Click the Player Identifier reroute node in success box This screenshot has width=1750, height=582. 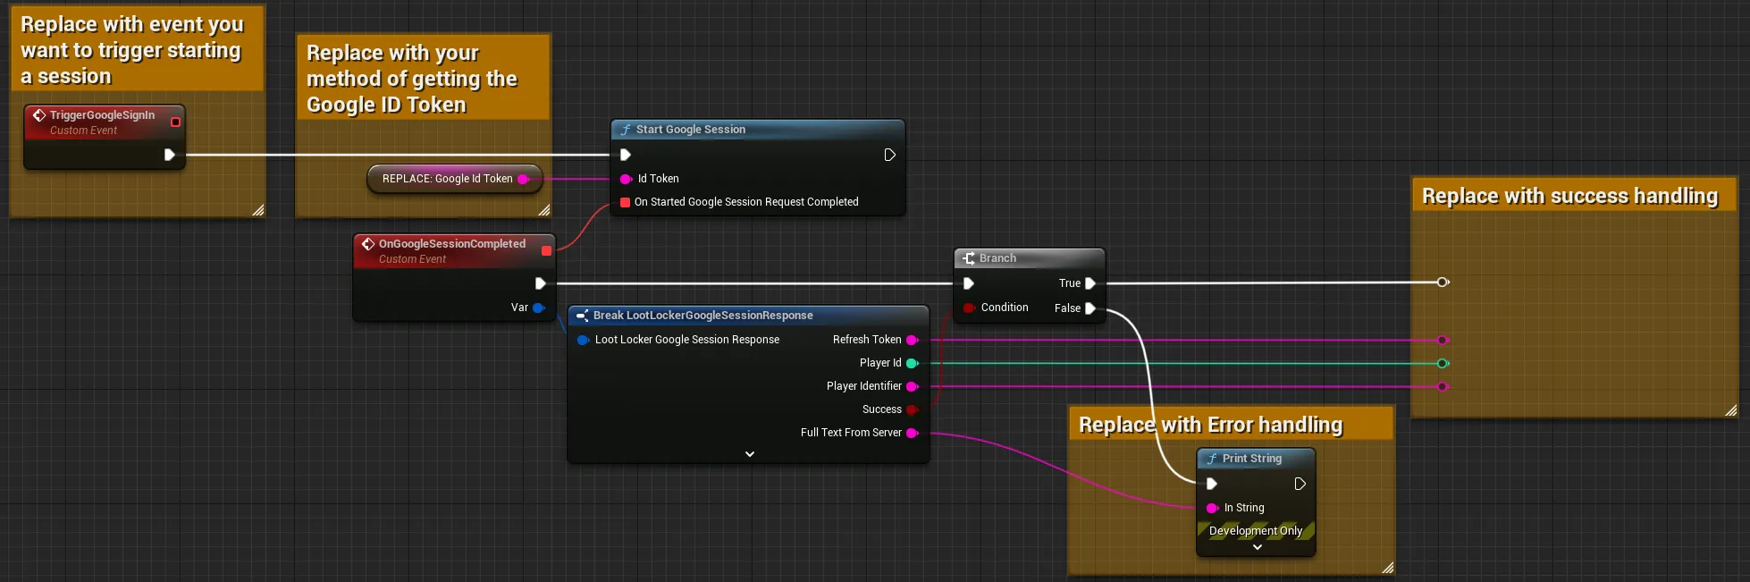click(1443, 386)
